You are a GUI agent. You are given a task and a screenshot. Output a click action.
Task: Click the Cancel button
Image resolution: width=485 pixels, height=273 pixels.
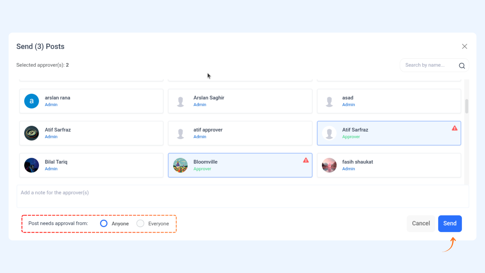pyautogui.click(x=421, y=223)
